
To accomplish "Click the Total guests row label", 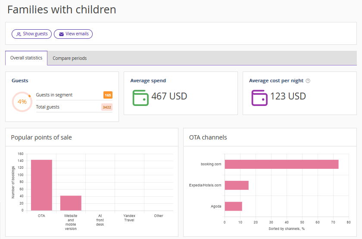I will [x=48, y=107].
